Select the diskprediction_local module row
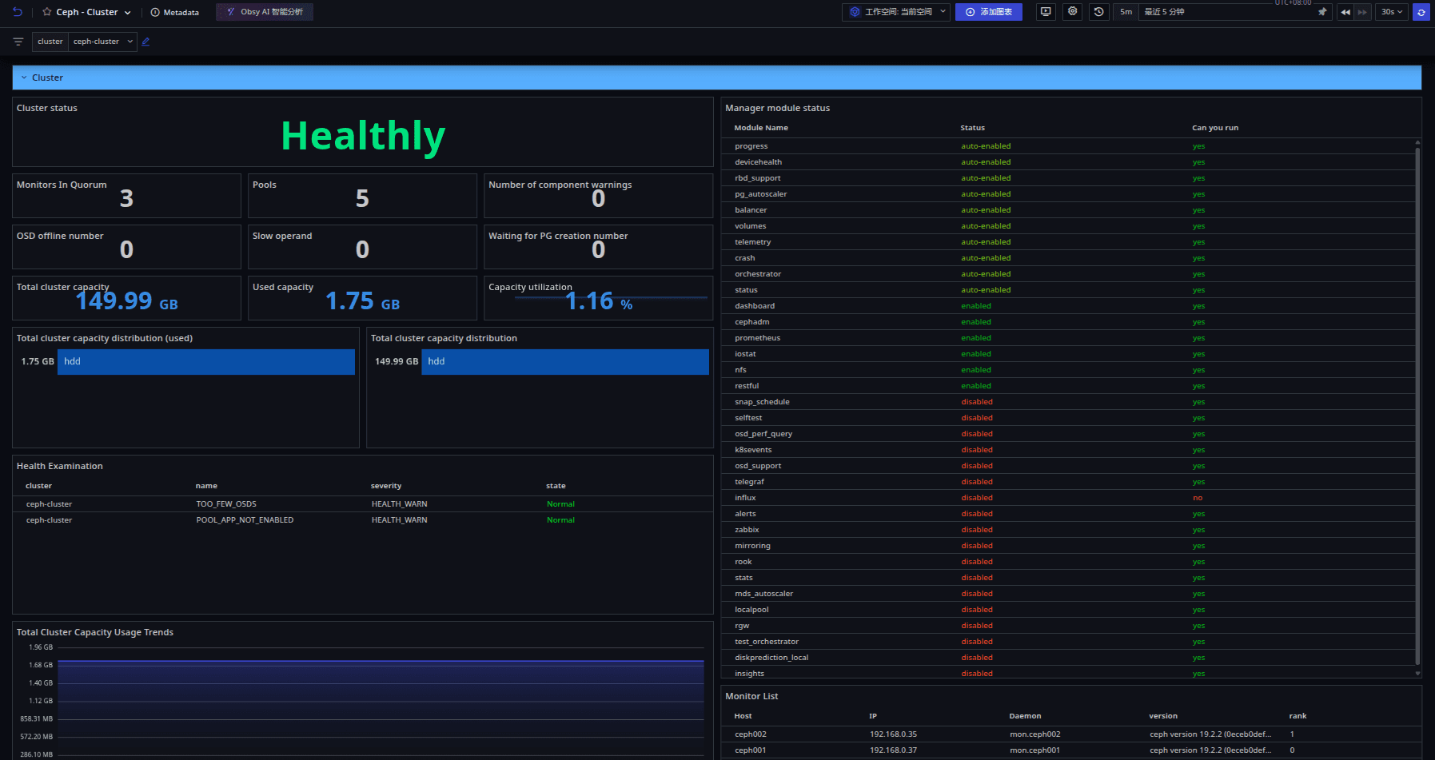Image resolution: width=1435 pixels, height=760 pixels. tap(1068, 658)
